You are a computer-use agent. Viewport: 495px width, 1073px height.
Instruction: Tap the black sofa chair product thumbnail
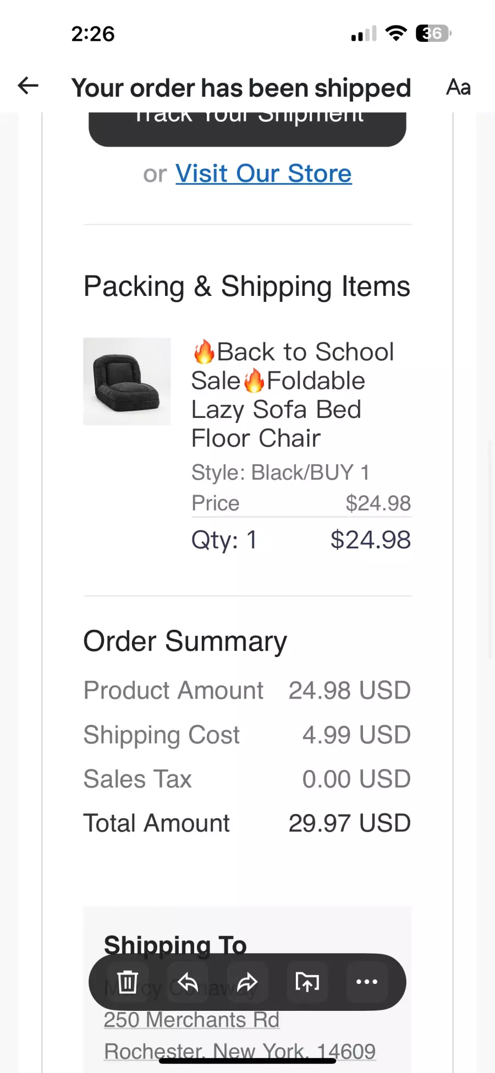click(x=127, y=381)
